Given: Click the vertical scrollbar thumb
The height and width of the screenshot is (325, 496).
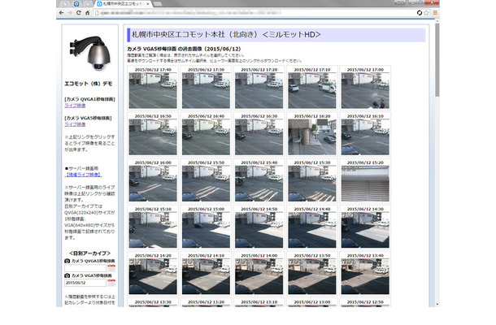Looking at the screenshot, I should (437, 60).
